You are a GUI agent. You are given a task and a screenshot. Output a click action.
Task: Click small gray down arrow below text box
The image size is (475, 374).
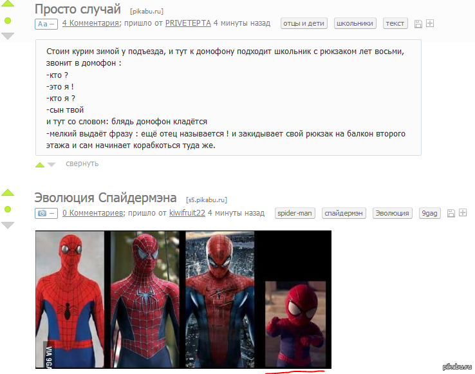(x=51, y=165)
